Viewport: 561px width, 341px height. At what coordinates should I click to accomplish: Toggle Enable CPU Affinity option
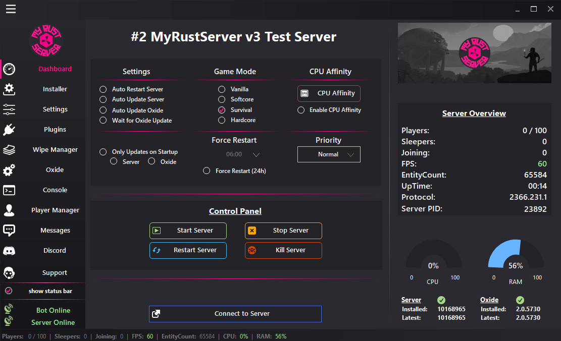pos(301,110)
